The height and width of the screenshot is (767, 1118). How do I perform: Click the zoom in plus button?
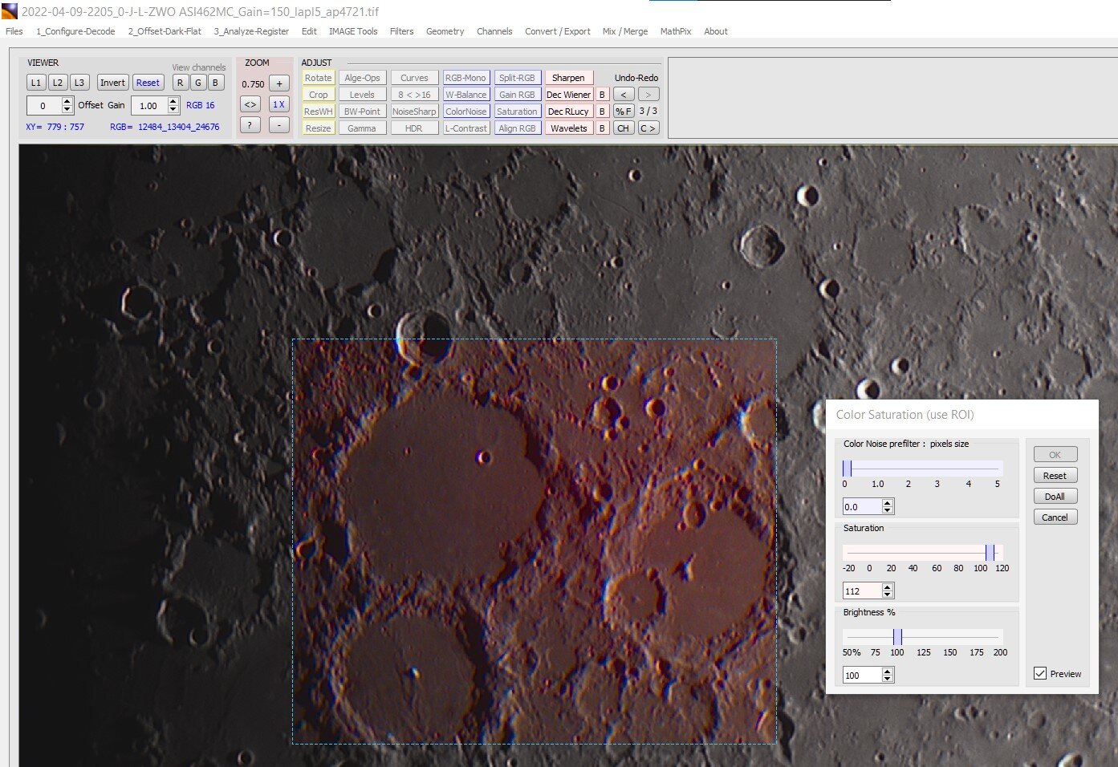pyautogui.click(x=278, y=83)
